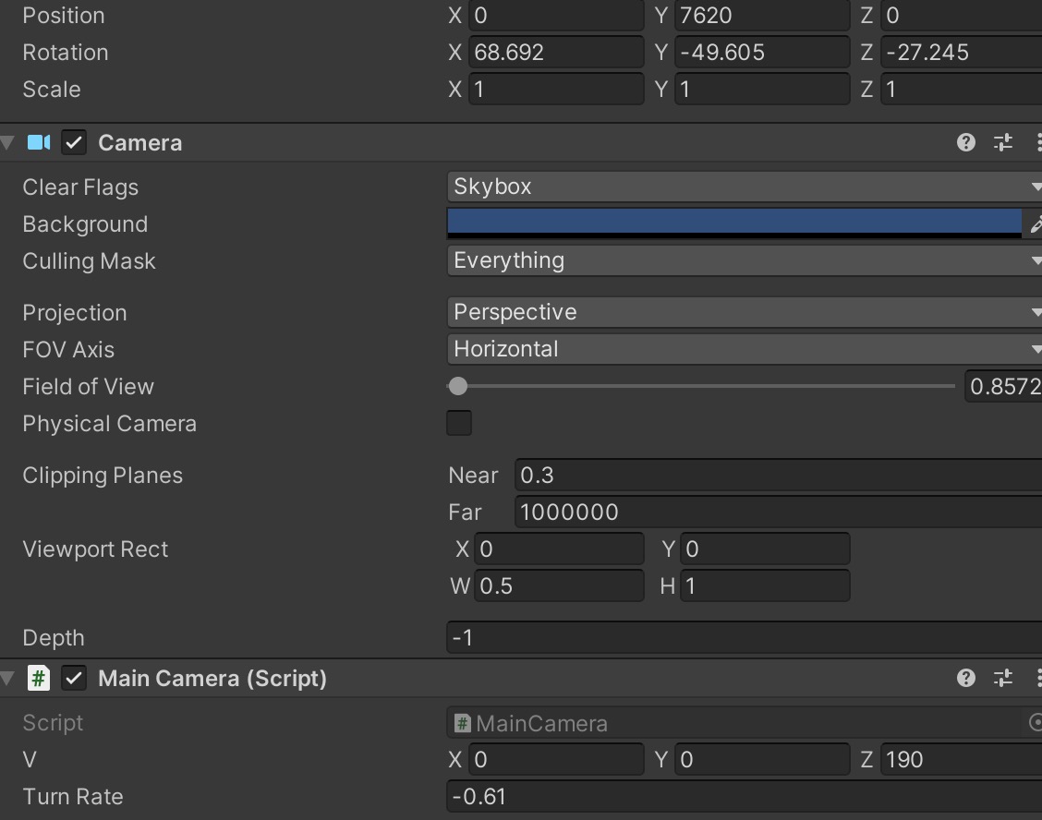The width and height of the screenshot is (1042, 820).
Task: Open object picker for Script field
Action: (x=1035, y=723)
